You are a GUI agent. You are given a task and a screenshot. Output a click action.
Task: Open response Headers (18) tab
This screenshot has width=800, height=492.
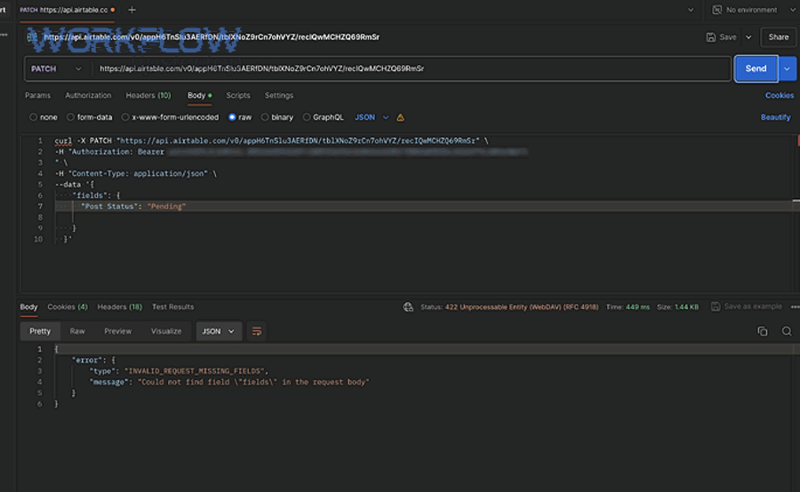(x=119, y=307)
